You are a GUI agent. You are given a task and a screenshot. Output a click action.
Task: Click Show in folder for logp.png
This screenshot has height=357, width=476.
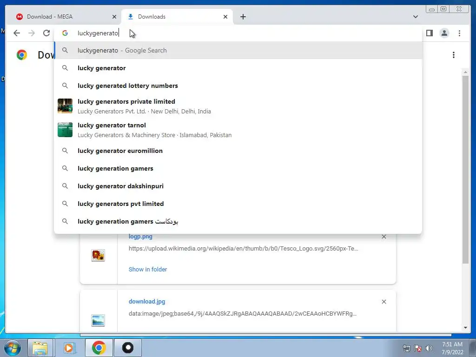148,269
